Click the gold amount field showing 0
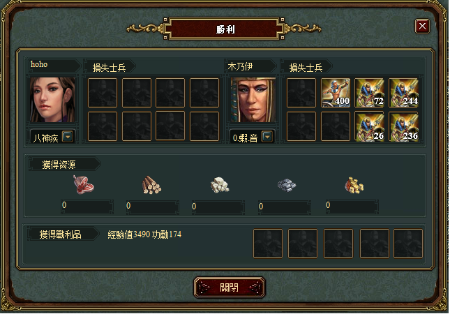450x314 pixels. [x=352, y=207]
